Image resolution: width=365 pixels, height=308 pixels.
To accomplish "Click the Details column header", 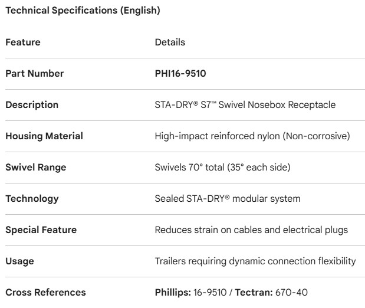I will pos(170,42).
